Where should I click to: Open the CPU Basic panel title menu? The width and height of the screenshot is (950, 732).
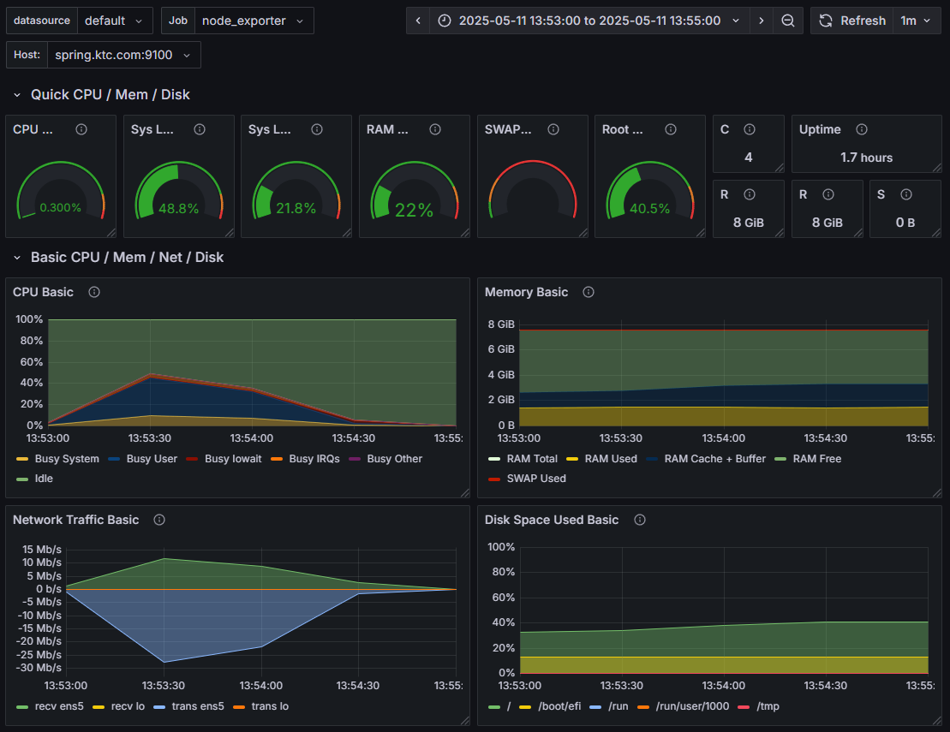pyautogui.click(x=43, y=292)
